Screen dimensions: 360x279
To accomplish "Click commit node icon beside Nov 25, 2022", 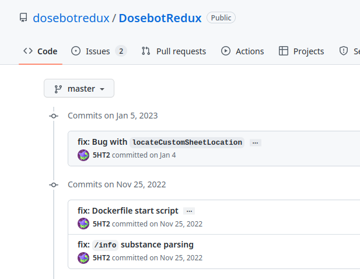I will (54, 184).
